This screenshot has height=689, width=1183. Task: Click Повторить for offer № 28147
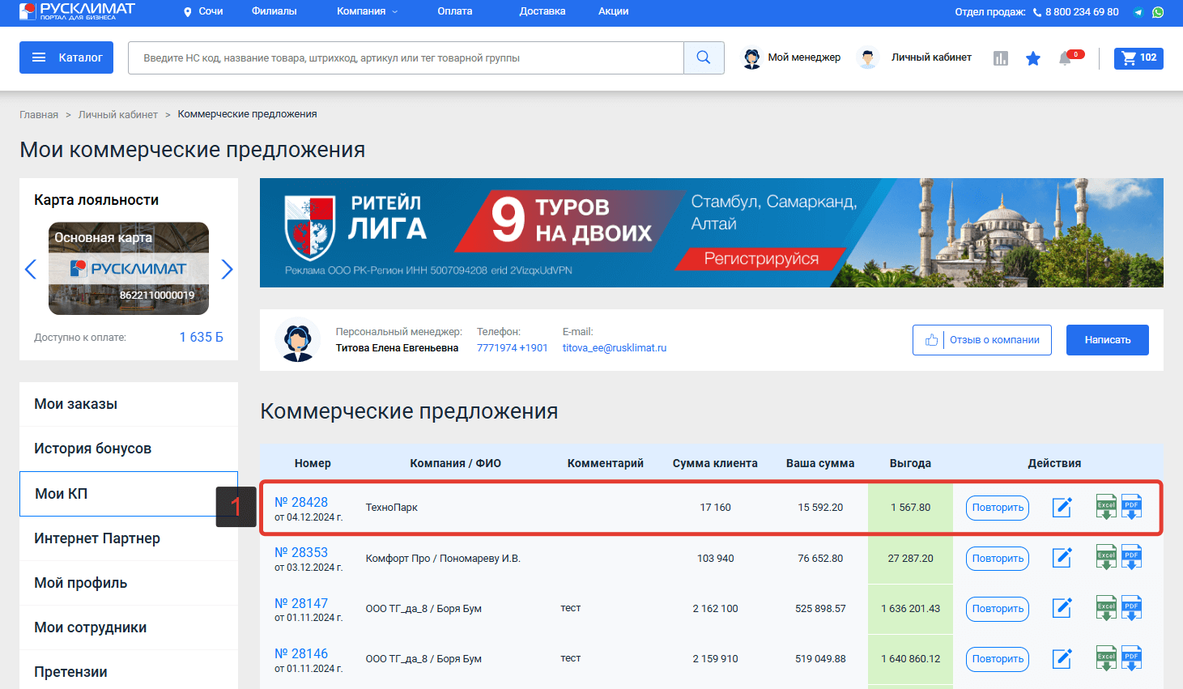998,609
